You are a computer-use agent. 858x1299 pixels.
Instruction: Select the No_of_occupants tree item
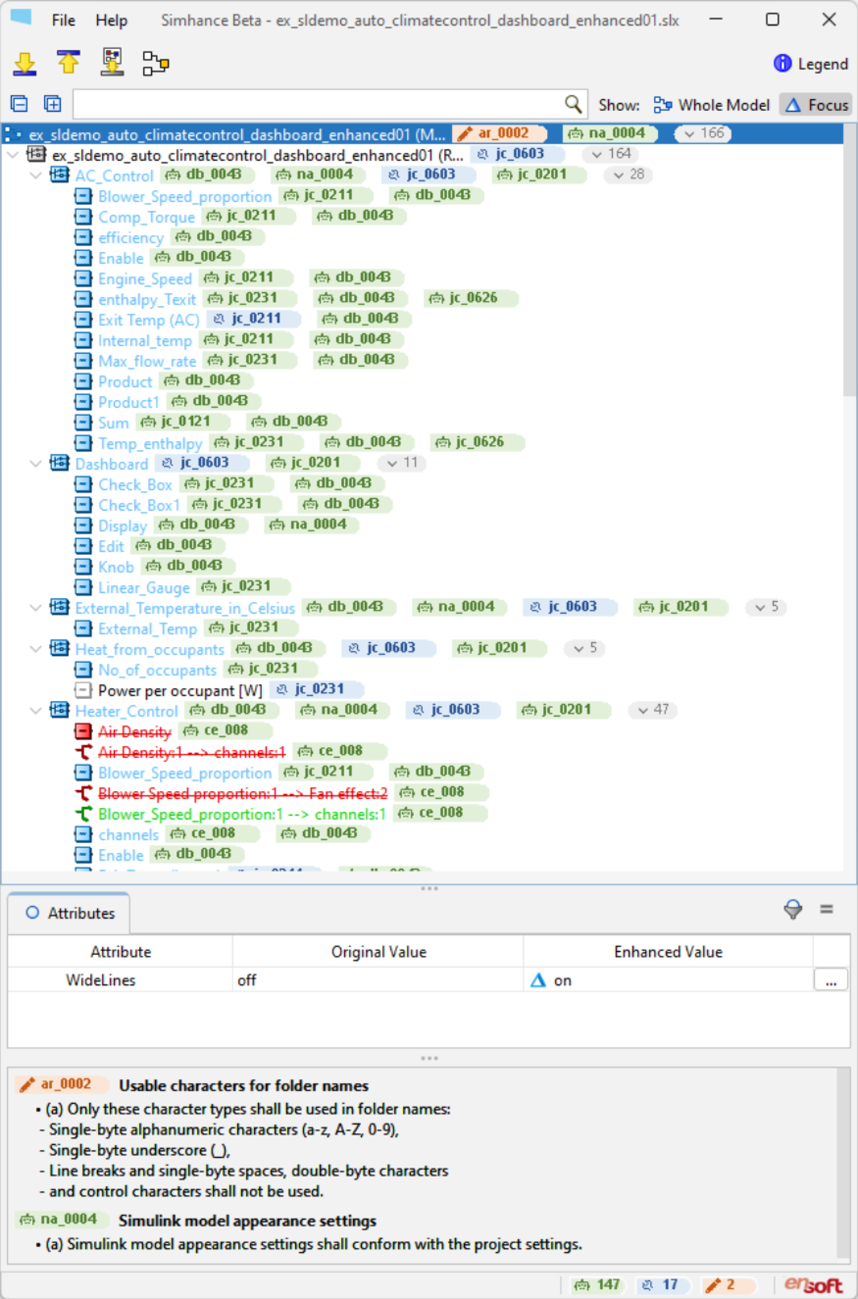(157, 670)
